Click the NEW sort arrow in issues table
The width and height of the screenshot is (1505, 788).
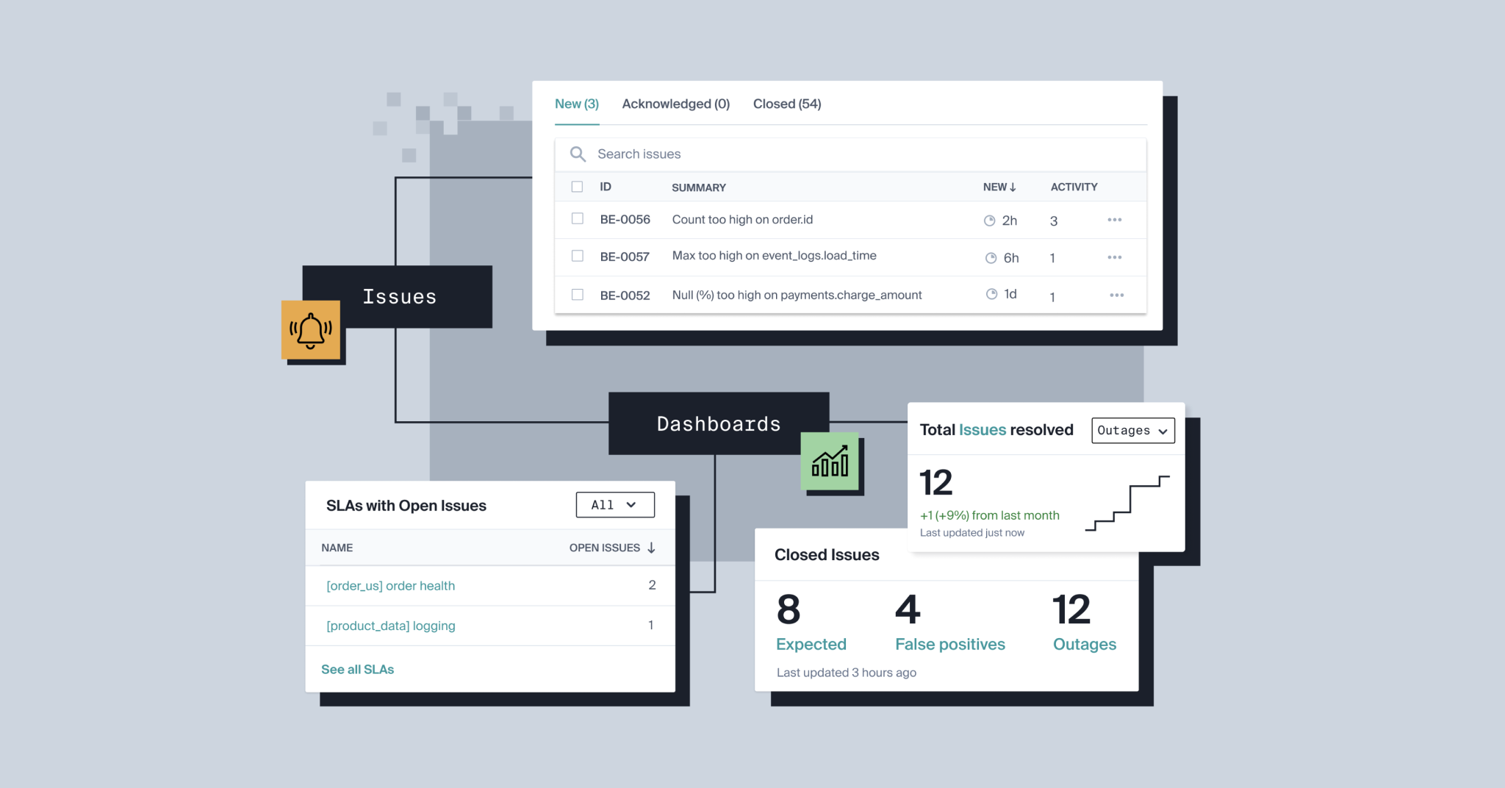(x=1013, y=187)
